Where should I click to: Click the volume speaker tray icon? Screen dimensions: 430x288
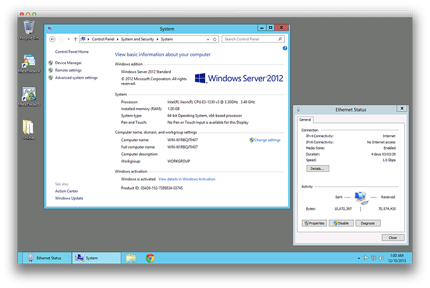point(381,258)
